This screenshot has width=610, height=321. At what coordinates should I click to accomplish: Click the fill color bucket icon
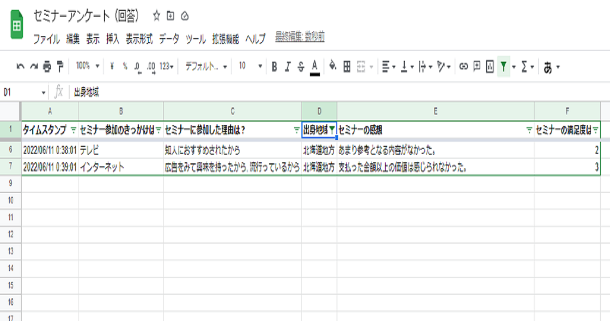(x=333, y=66)
